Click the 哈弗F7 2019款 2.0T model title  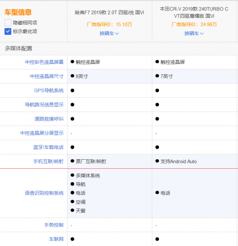[x=109, y=12]
